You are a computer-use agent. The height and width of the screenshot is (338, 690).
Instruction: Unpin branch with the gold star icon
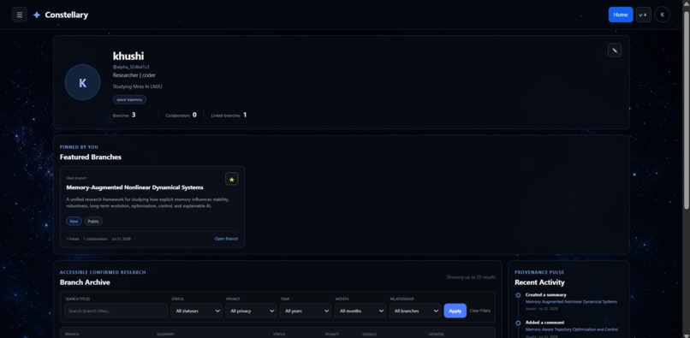coord(232,179)
